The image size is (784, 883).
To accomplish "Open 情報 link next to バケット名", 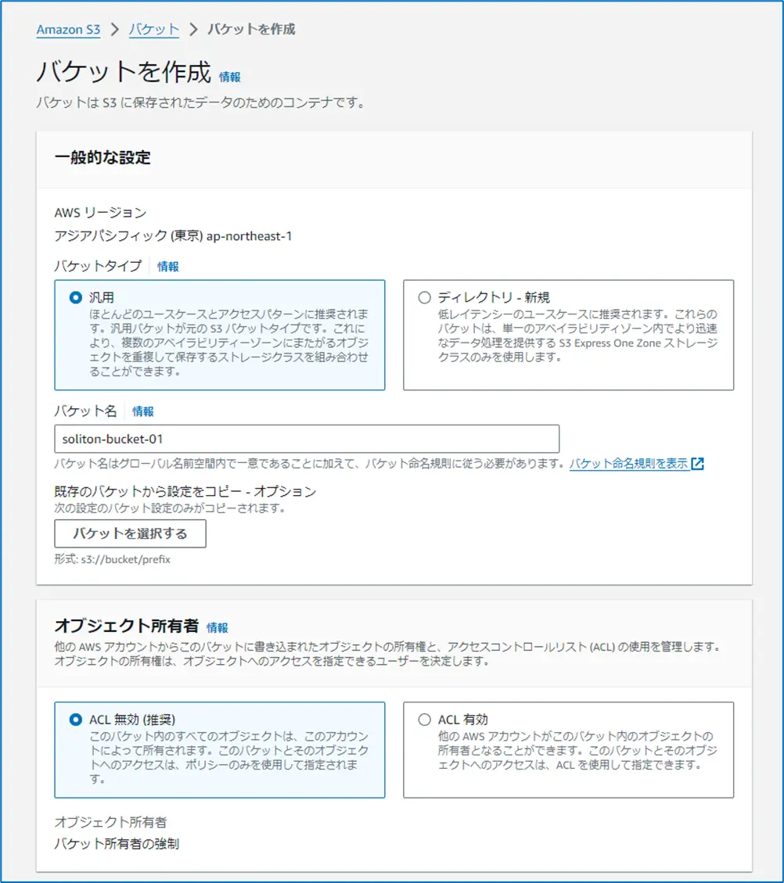I will (142, 411).
